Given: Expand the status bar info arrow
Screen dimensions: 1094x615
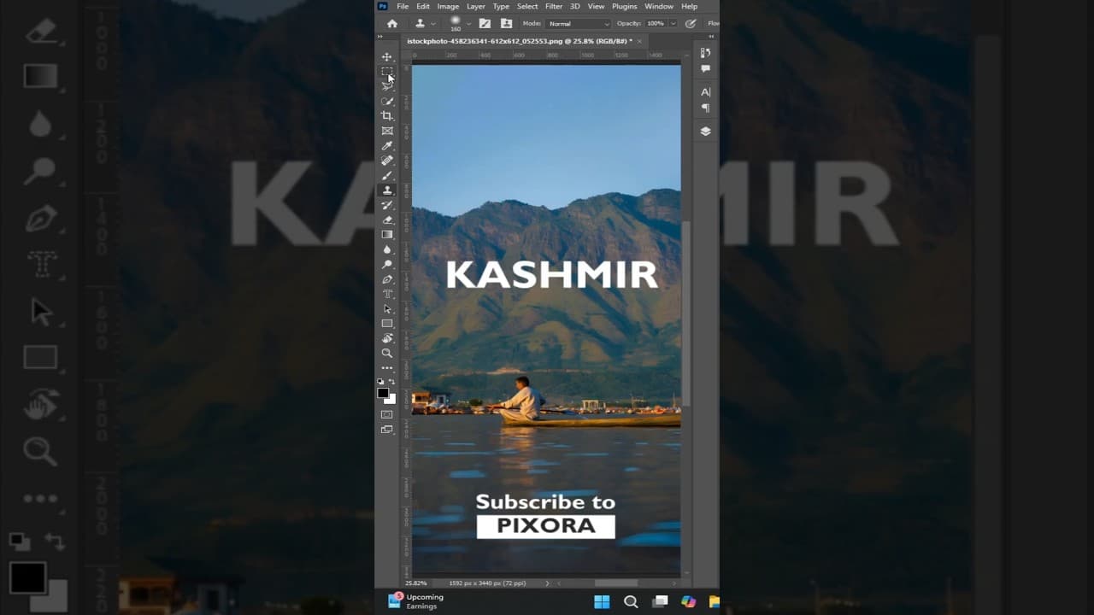Looking at the screenshot, I should coord(547,583).
